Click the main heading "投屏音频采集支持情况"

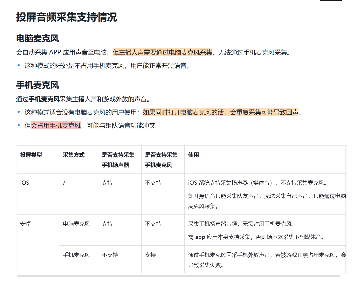[x=66, y=17]
